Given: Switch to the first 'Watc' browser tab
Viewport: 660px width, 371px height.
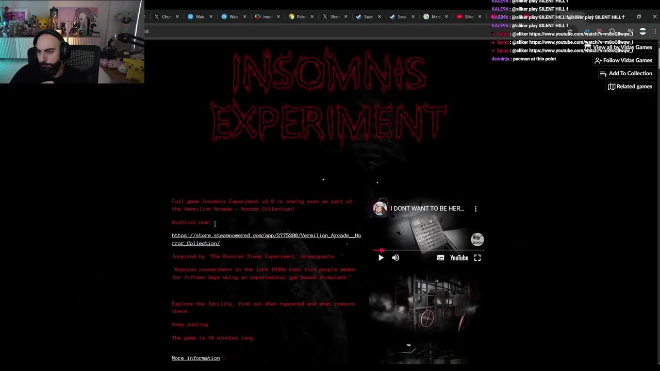Looking at the screenshot, I should click(x=200, y=16).
